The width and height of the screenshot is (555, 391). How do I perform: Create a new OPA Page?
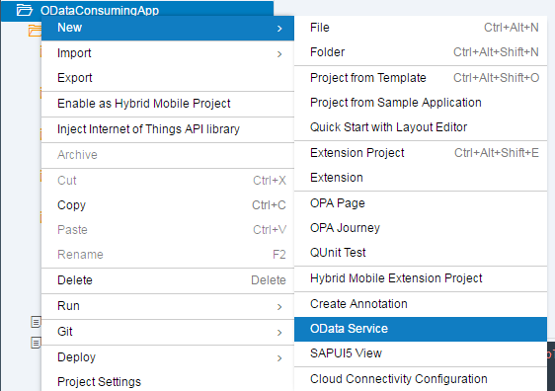(421, 203)
